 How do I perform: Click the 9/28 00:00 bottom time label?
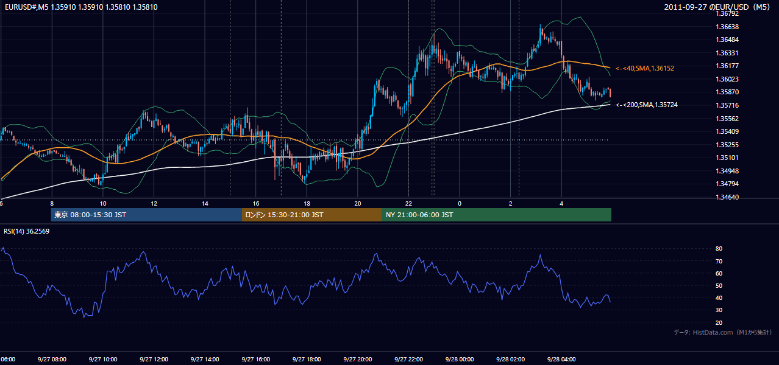(460, 360)
